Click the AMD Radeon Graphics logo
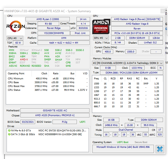The width and height of the screenshot is (168, 159). 101,26
